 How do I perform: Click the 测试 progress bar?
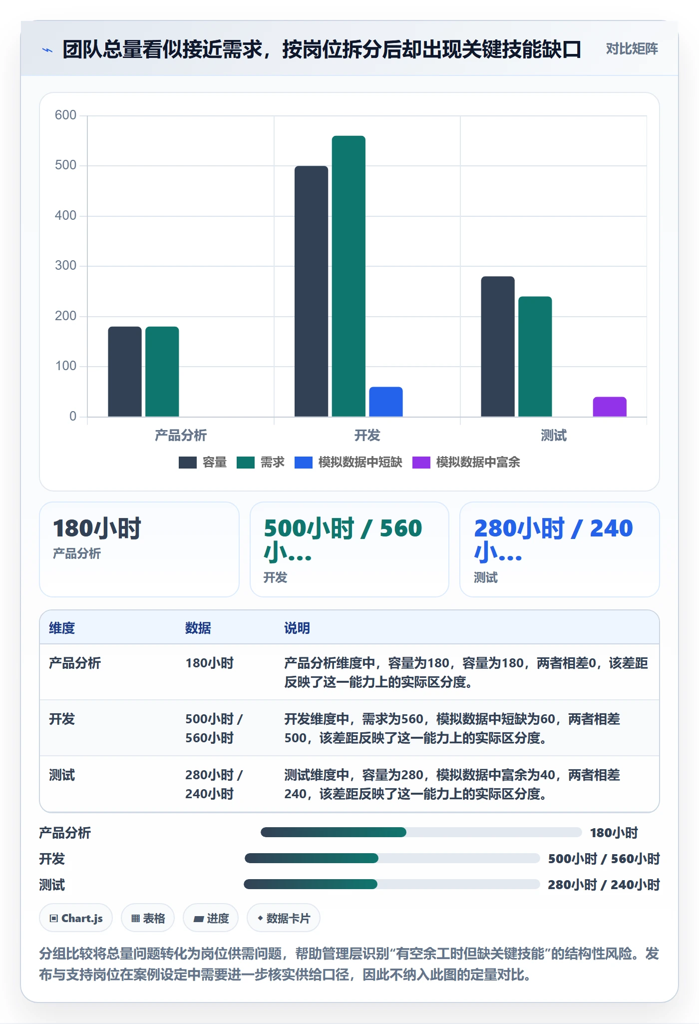click(x=391, y=884)
